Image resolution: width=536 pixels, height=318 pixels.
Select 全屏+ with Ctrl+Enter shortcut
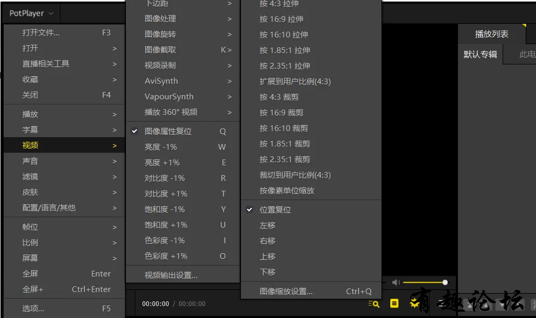[x=64, y=289]
